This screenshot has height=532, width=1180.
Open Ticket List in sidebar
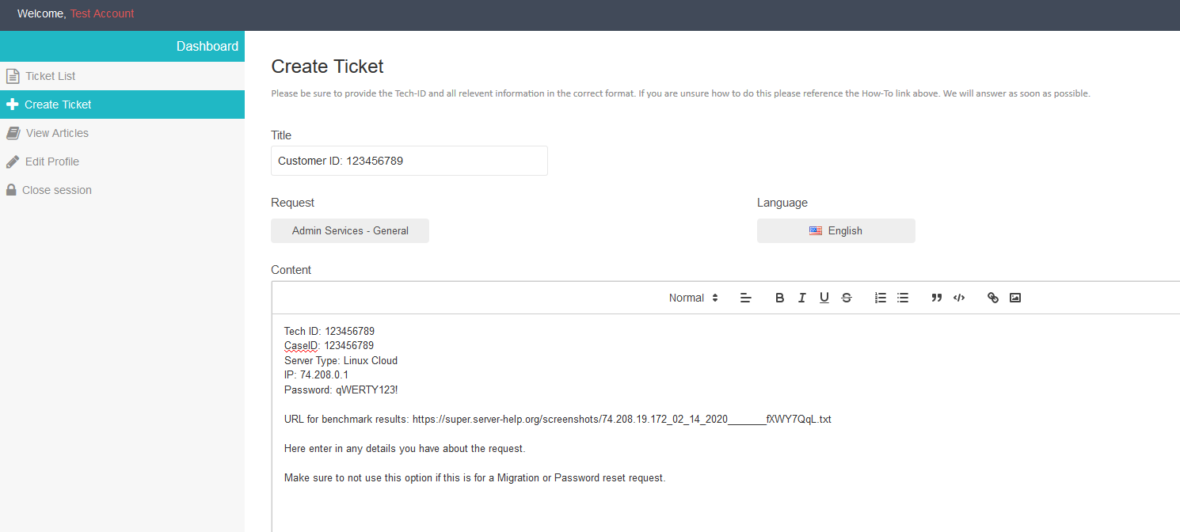pyautogui.click(x=50, y=76)
